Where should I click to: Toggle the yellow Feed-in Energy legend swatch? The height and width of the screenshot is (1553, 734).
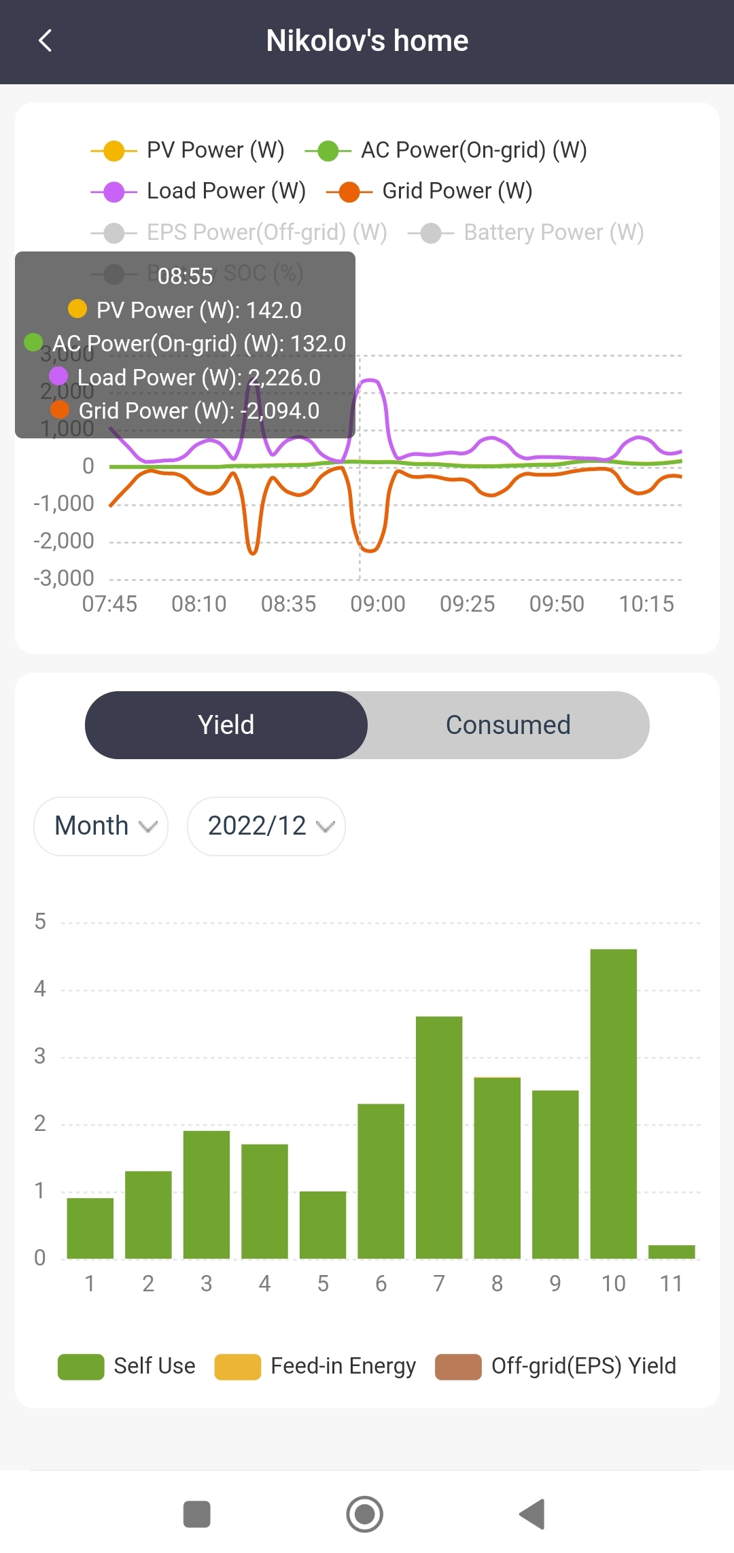click(x=237, y=1366)
